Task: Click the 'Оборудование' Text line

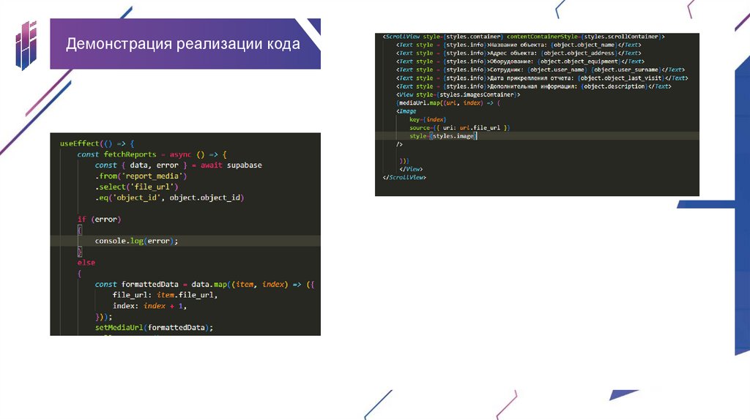Action: [x=520, y=61]
